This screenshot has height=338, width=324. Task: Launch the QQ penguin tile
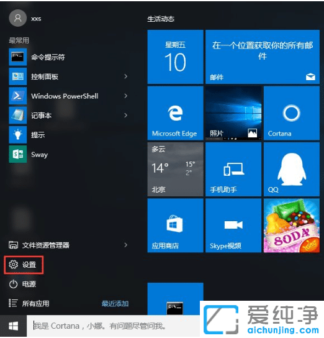pos(292,169)
